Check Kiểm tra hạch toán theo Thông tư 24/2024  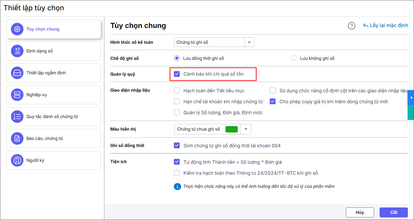tap(177, 173)
